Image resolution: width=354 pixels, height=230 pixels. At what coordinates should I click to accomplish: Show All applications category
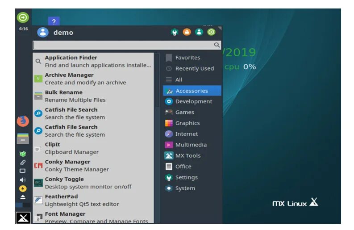click(192, 79)
